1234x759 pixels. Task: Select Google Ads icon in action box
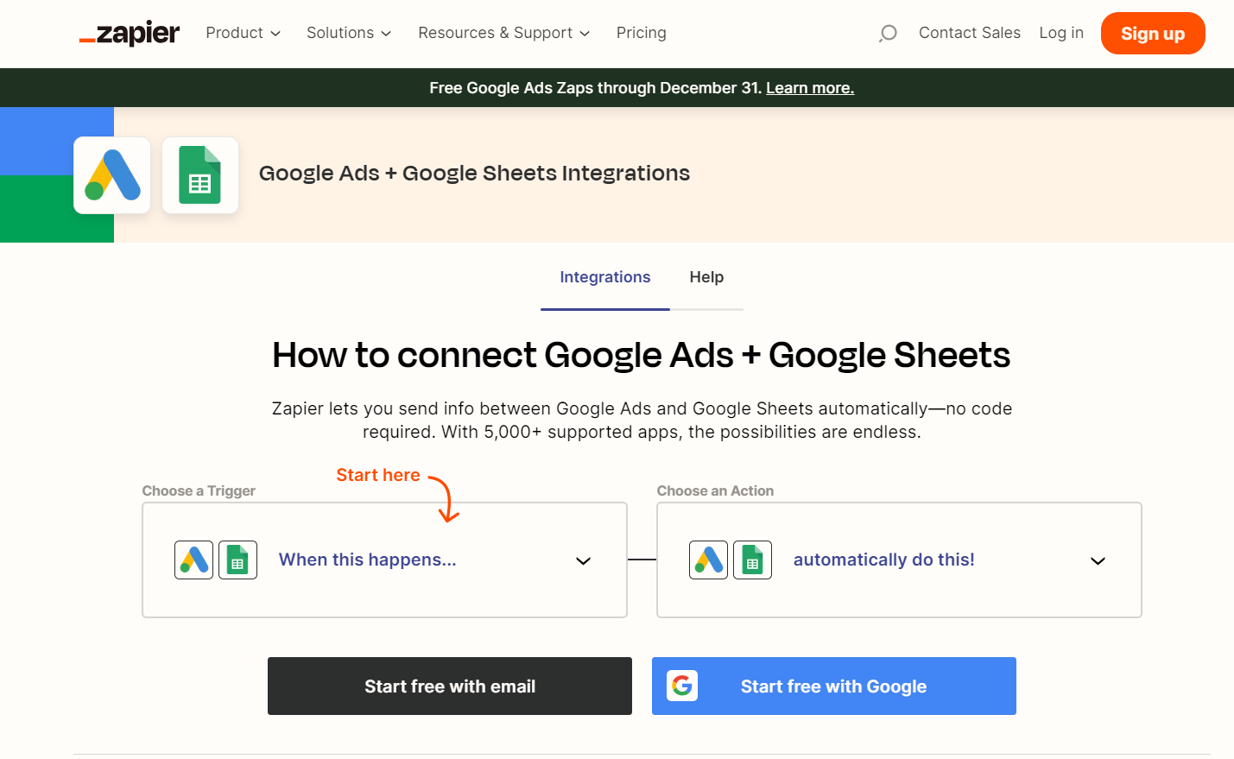709,560
